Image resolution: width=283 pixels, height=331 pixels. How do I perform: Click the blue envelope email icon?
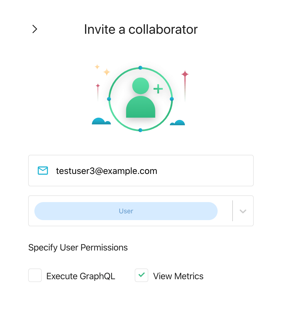pyautogui.click(x=43, y=171)
